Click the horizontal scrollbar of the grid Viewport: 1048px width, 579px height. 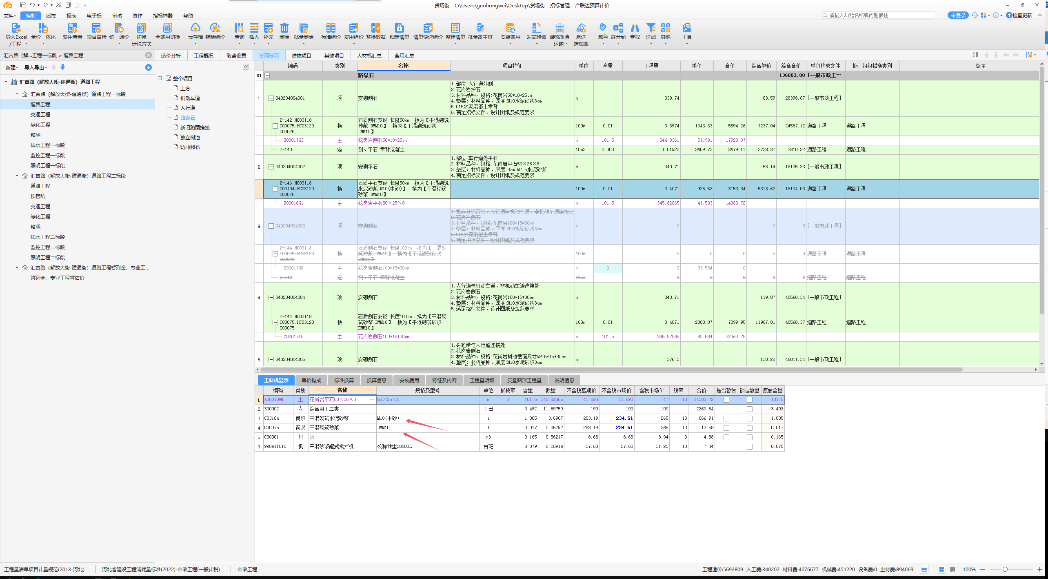coord(611,370)
